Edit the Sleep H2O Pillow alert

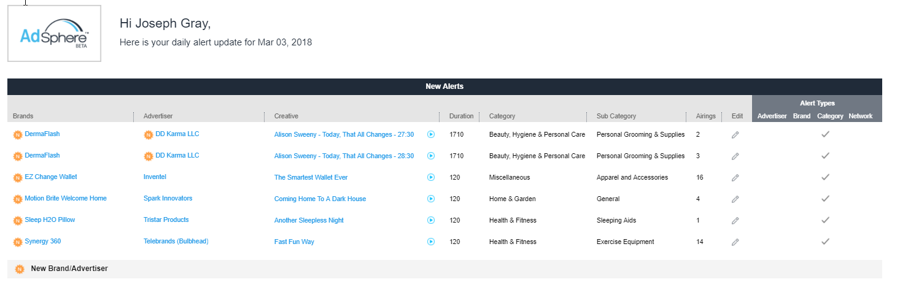(735, 221)
